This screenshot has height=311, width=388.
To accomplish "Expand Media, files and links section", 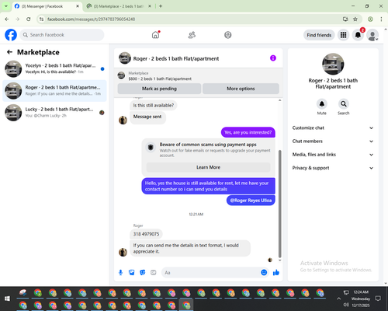I will [333, 155].
